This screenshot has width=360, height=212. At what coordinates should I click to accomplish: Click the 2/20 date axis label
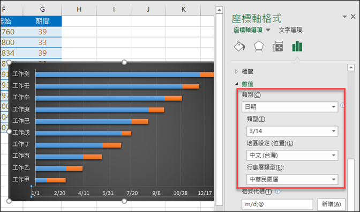[59, 193]
